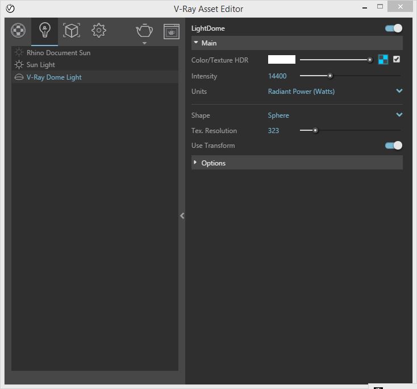This screenshot has width=417, height=389.
Task: Select the Lights category bulb icon
Action: pos(45,31)
